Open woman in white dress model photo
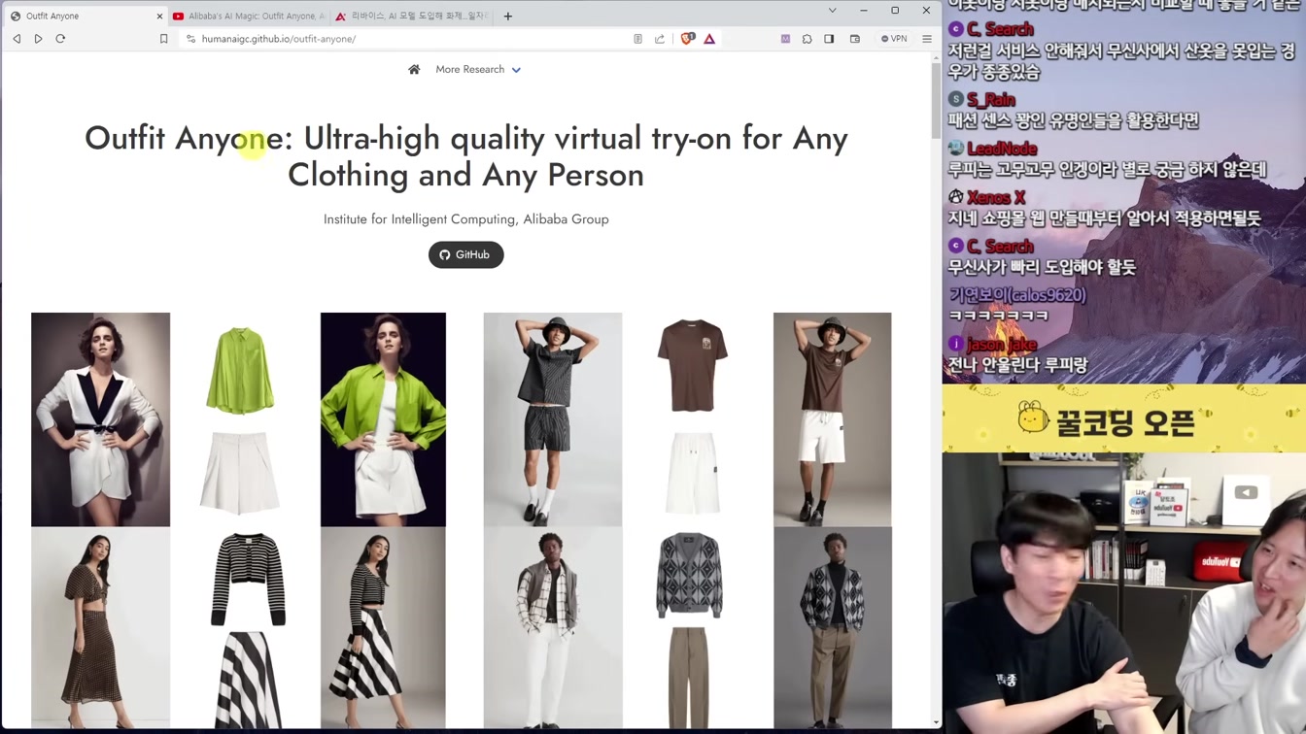1306x734 pixels. click(100, 419)
